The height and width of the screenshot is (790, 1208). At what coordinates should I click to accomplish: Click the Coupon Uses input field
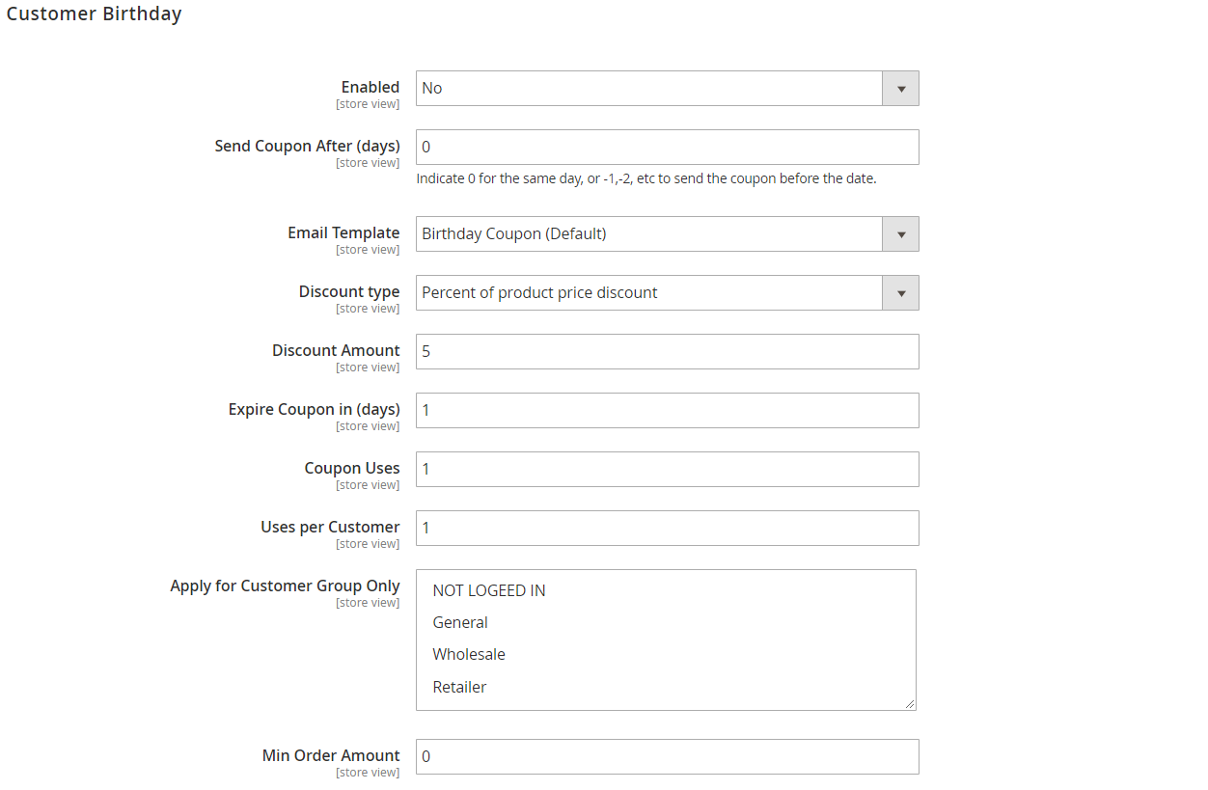point(667,469)
